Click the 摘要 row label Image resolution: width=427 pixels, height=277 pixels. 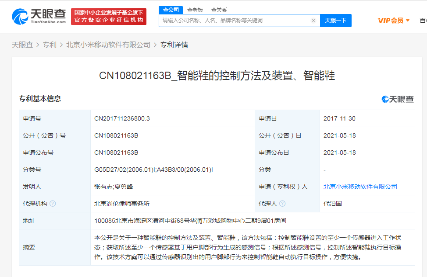(x=29, y=247)
